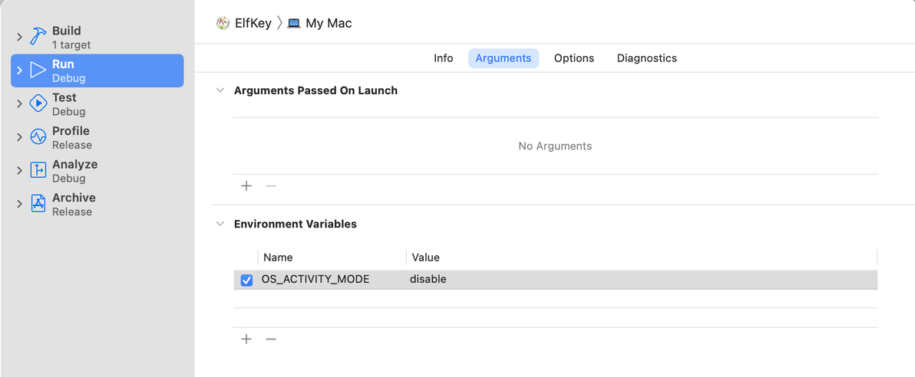
Task: Collapse the Environment Variables section
Action: coord(220,225)
